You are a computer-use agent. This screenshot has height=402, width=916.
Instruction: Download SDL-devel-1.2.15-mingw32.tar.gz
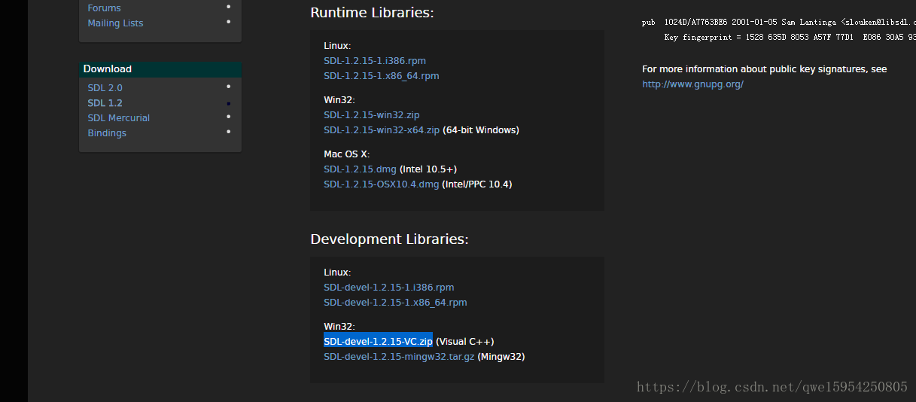(x=399, y=357)
